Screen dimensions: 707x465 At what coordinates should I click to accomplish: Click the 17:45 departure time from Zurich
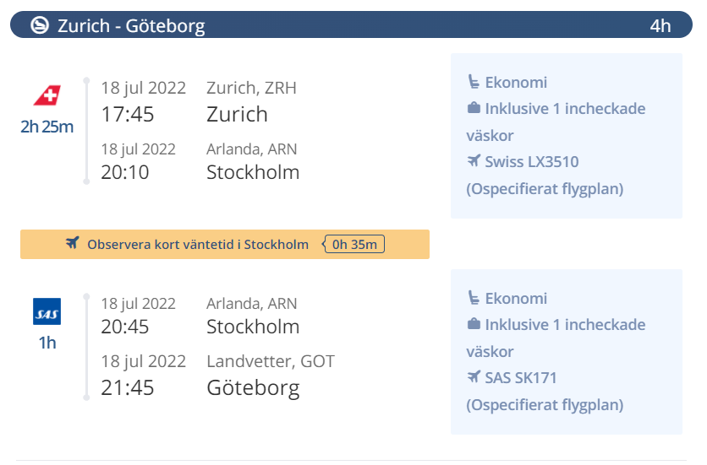pyautogui.click(x=128, y=114)
